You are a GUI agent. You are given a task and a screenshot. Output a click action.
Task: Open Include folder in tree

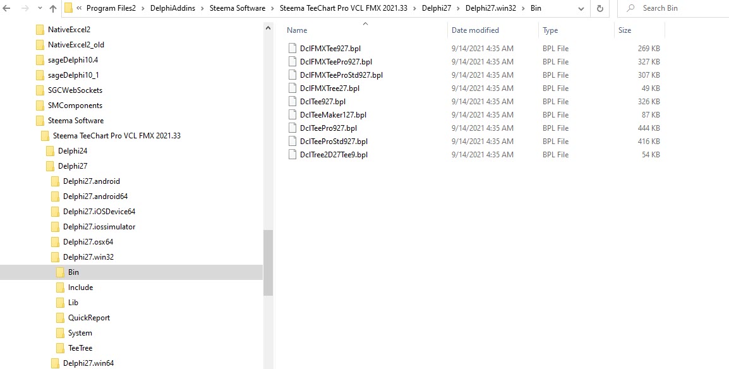click(80, 287)
